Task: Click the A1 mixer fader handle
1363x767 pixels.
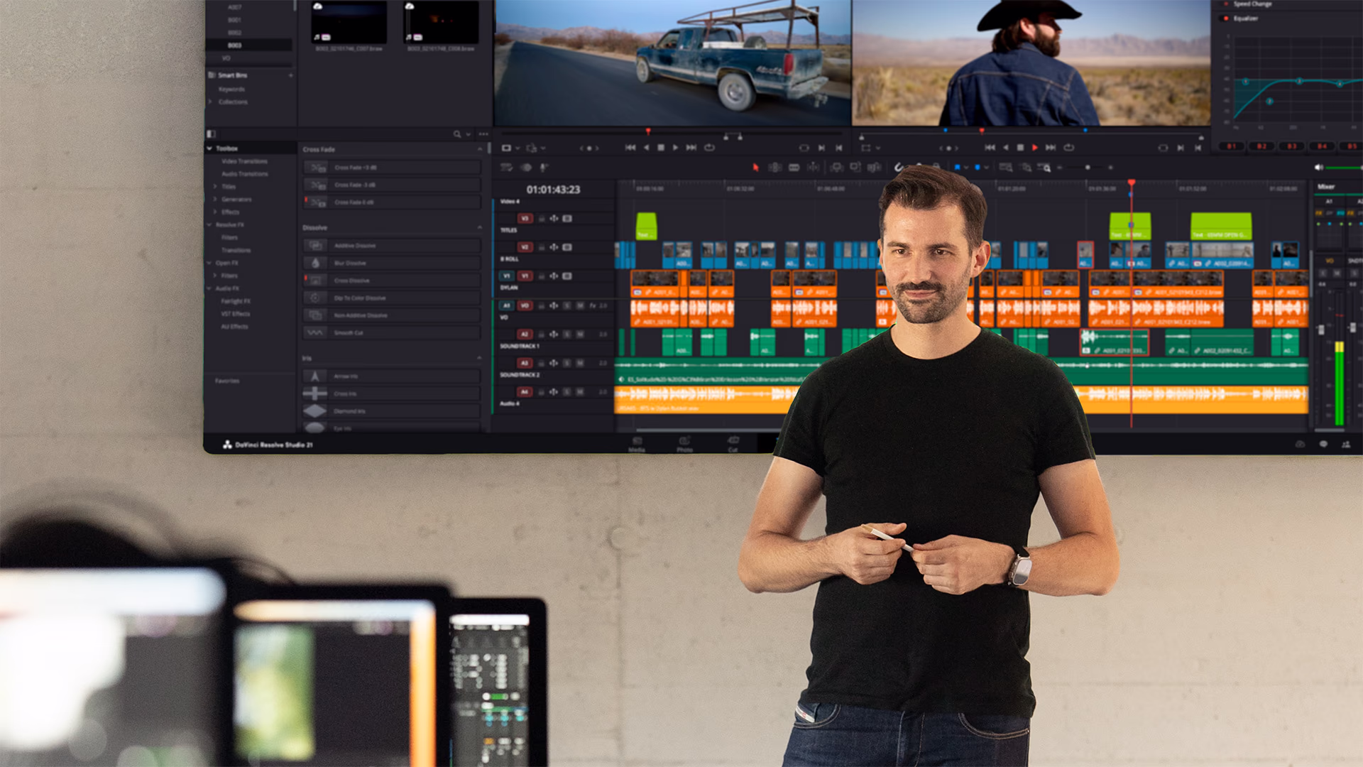Action: point(1320,330)
